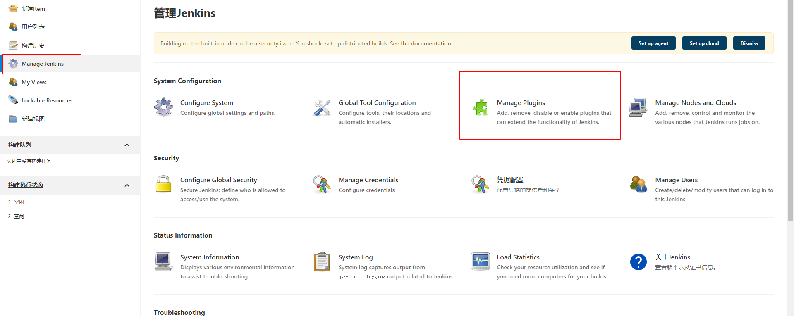Open the Manage Nodes and Clouds link
Screen dimensions: 794x316
(696, 102)
